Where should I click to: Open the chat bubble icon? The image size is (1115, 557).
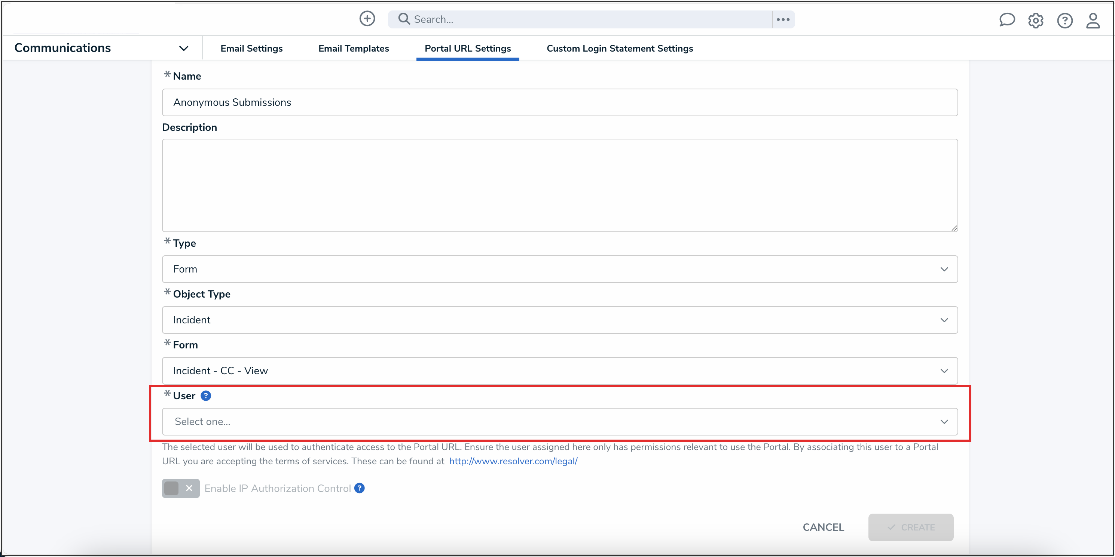1007,20
